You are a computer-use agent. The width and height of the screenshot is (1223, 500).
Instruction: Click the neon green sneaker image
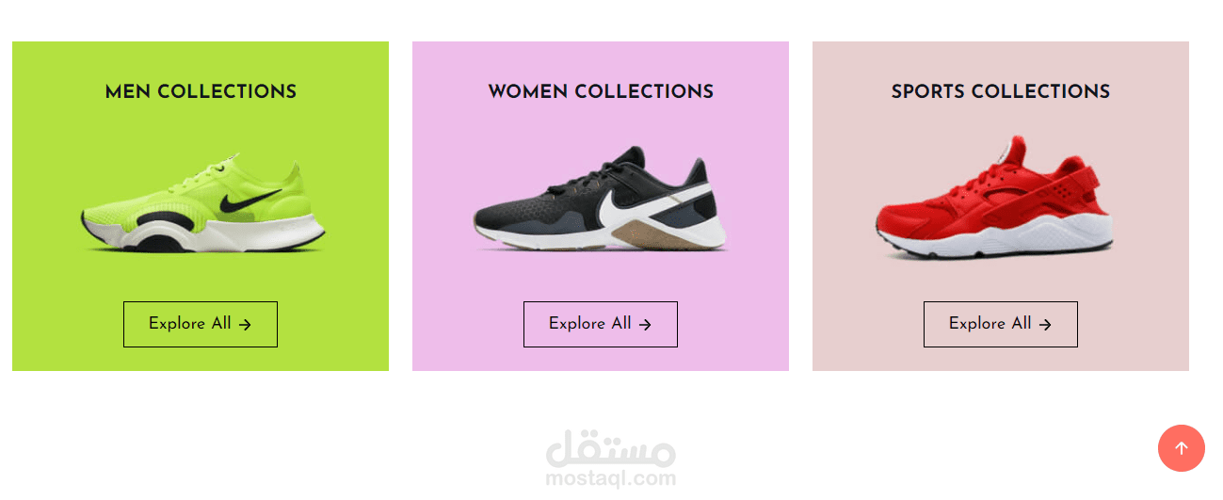pyautogui.click(x=202, y=206)
